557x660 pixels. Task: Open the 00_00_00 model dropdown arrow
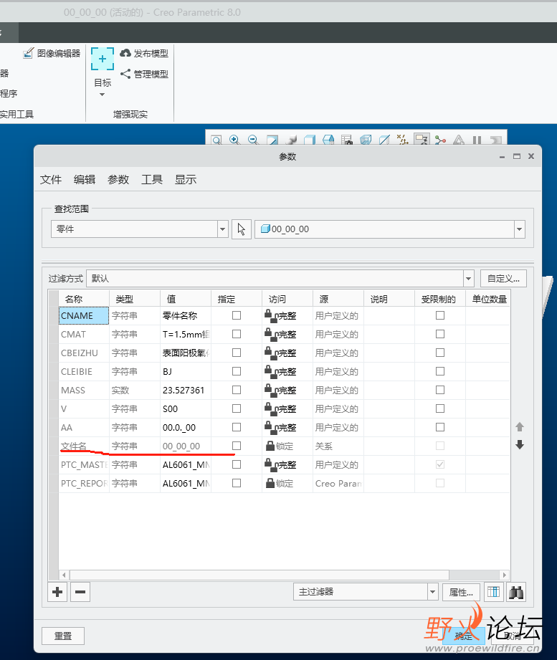[520, 229]
